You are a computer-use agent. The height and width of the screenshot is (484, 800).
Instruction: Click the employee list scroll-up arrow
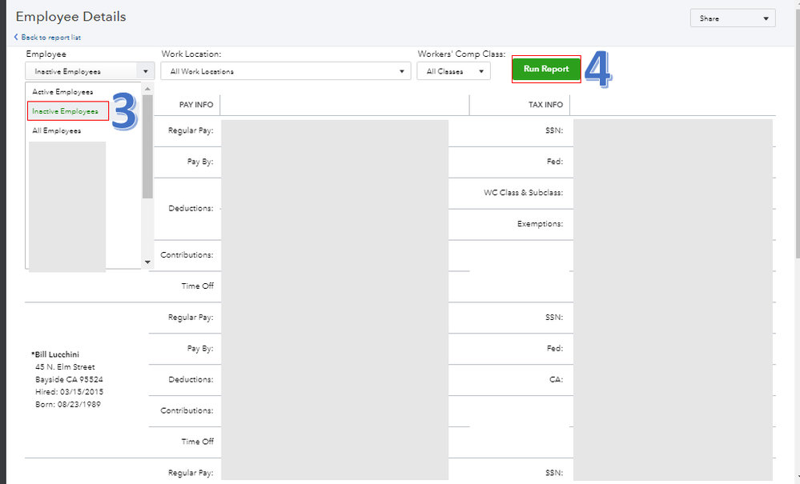click(147, 90)
